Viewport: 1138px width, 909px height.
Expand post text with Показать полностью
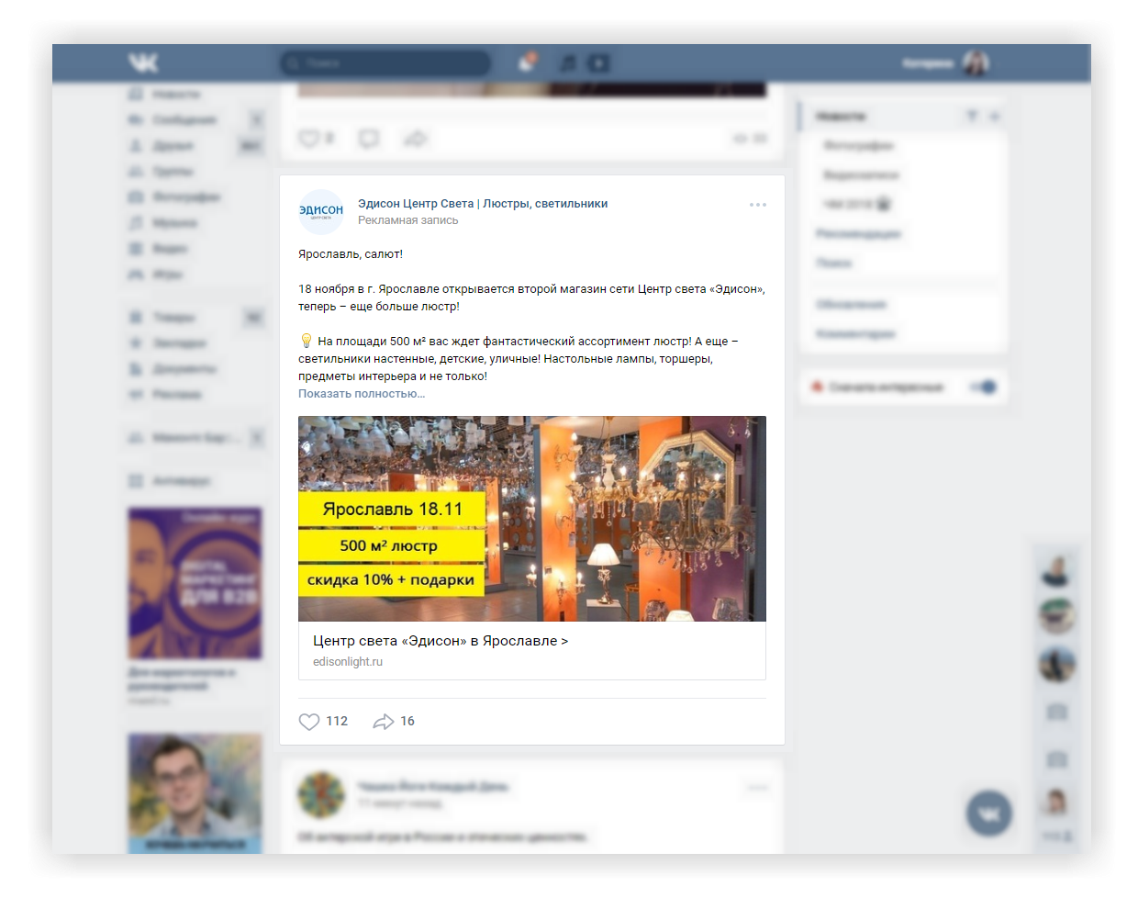pyautogui.click(x=362, y=394)
